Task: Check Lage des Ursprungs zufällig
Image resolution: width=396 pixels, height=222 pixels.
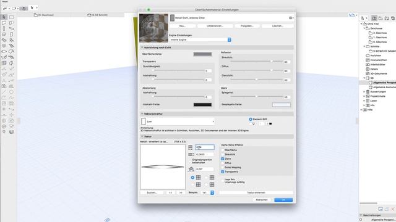Action: coord(223,181)
